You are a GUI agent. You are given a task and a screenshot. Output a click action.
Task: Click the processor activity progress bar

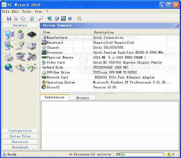(x=141, y=154)
